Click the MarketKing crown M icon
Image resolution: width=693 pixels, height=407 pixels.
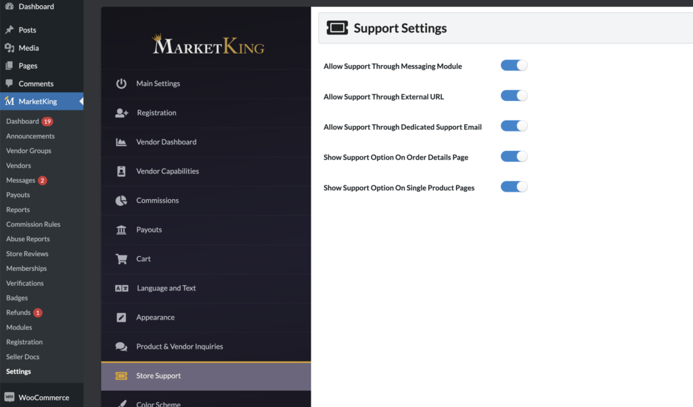click(9, 101)
